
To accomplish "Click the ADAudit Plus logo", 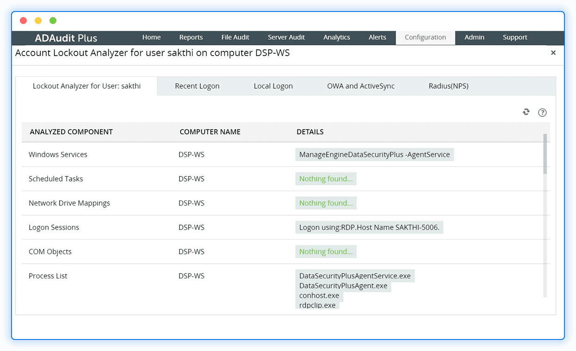I will coord(65,38).
